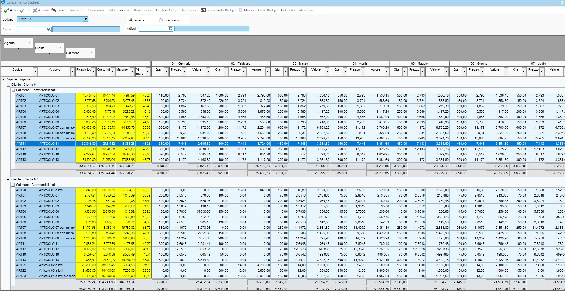Sort by the Codice column header
Image resolution: width=566 pixels, height=291 pixels.
[17, 70]
